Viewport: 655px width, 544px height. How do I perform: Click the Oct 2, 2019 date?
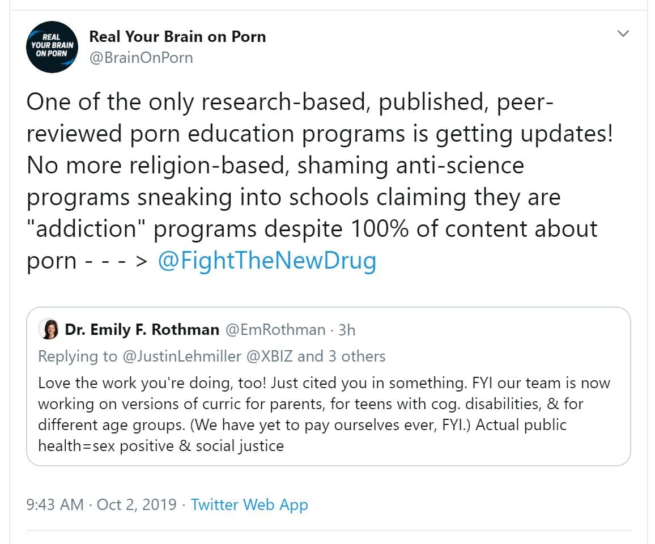click(137, 504)
